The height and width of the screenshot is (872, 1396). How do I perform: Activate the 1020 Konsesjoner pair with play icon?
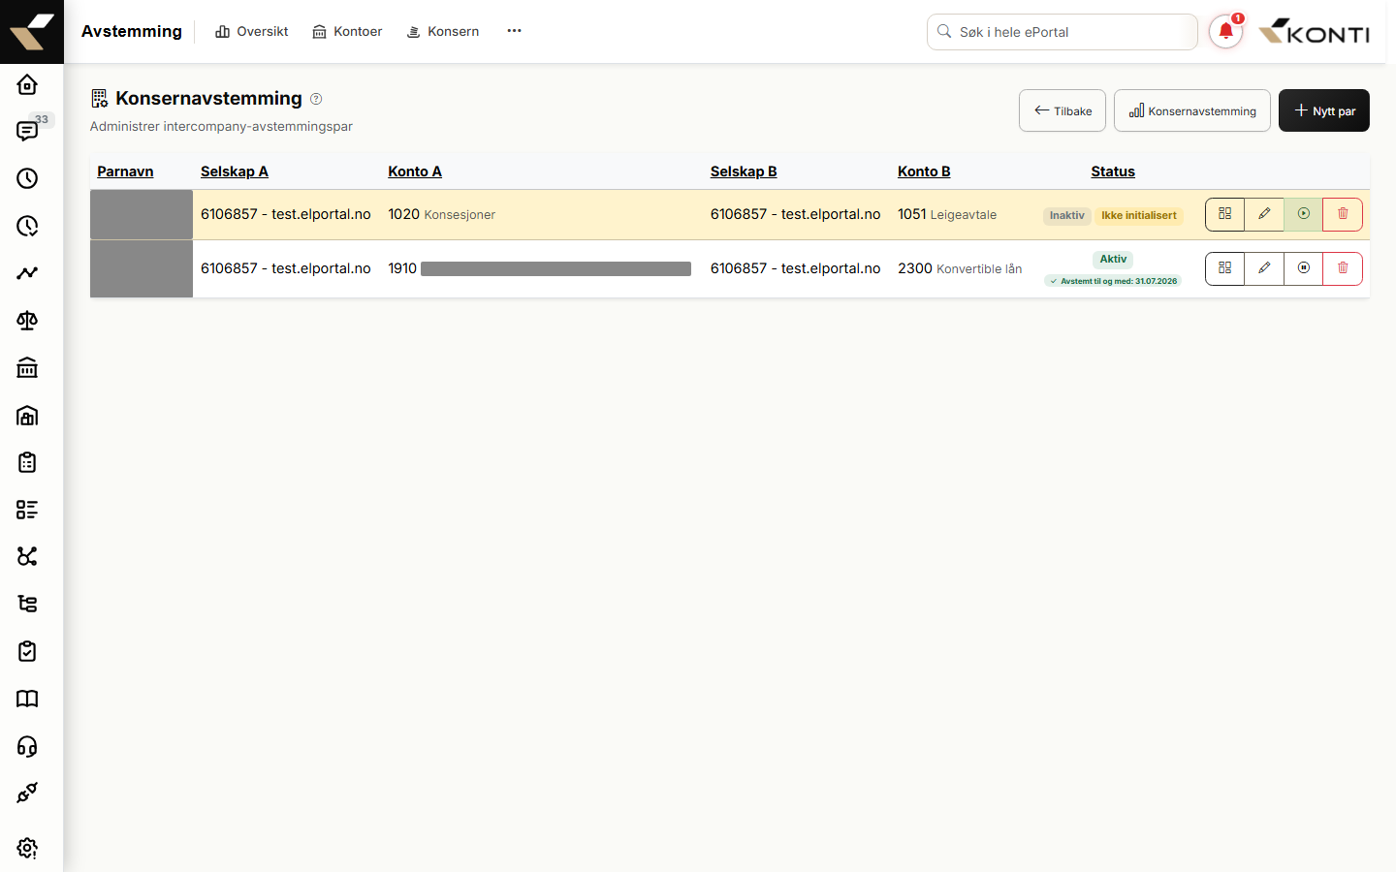1304,214
